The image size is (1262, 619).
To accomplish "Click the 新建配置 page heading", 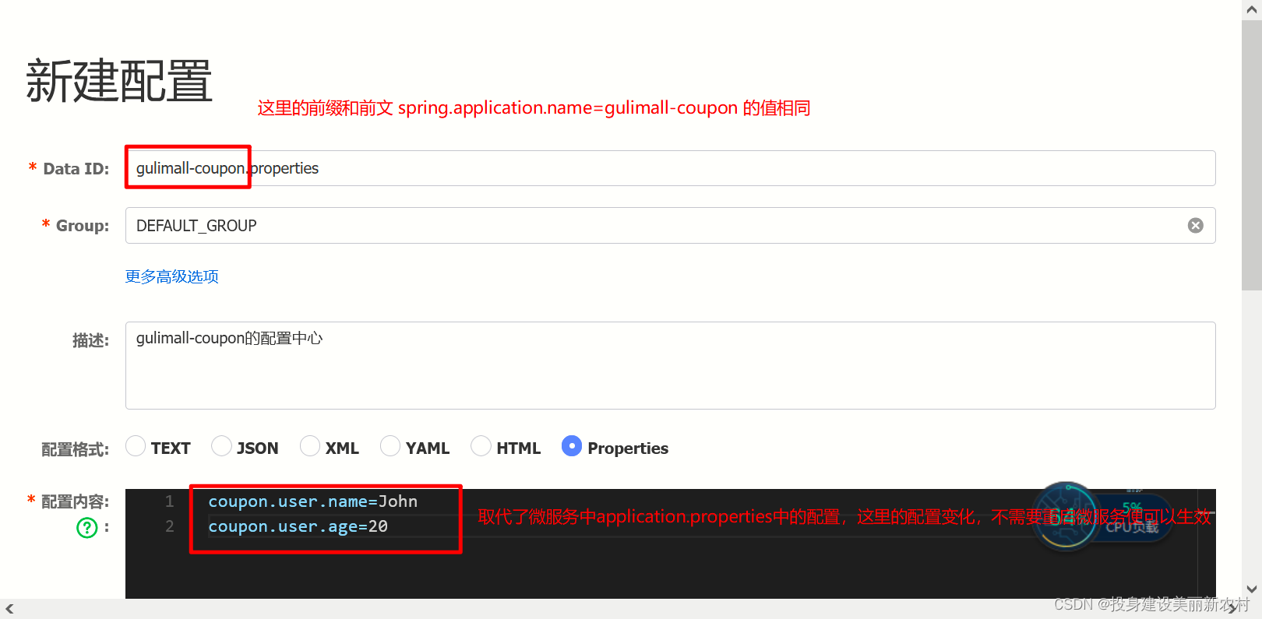I will point(119,81).
